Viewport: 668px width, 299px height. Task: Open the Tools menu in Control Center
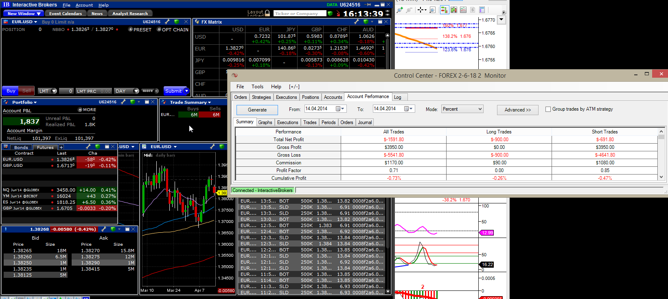click(x=257, y=87)
